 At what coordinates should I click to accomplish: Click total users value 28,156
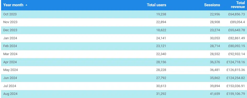tap(161, 62)
